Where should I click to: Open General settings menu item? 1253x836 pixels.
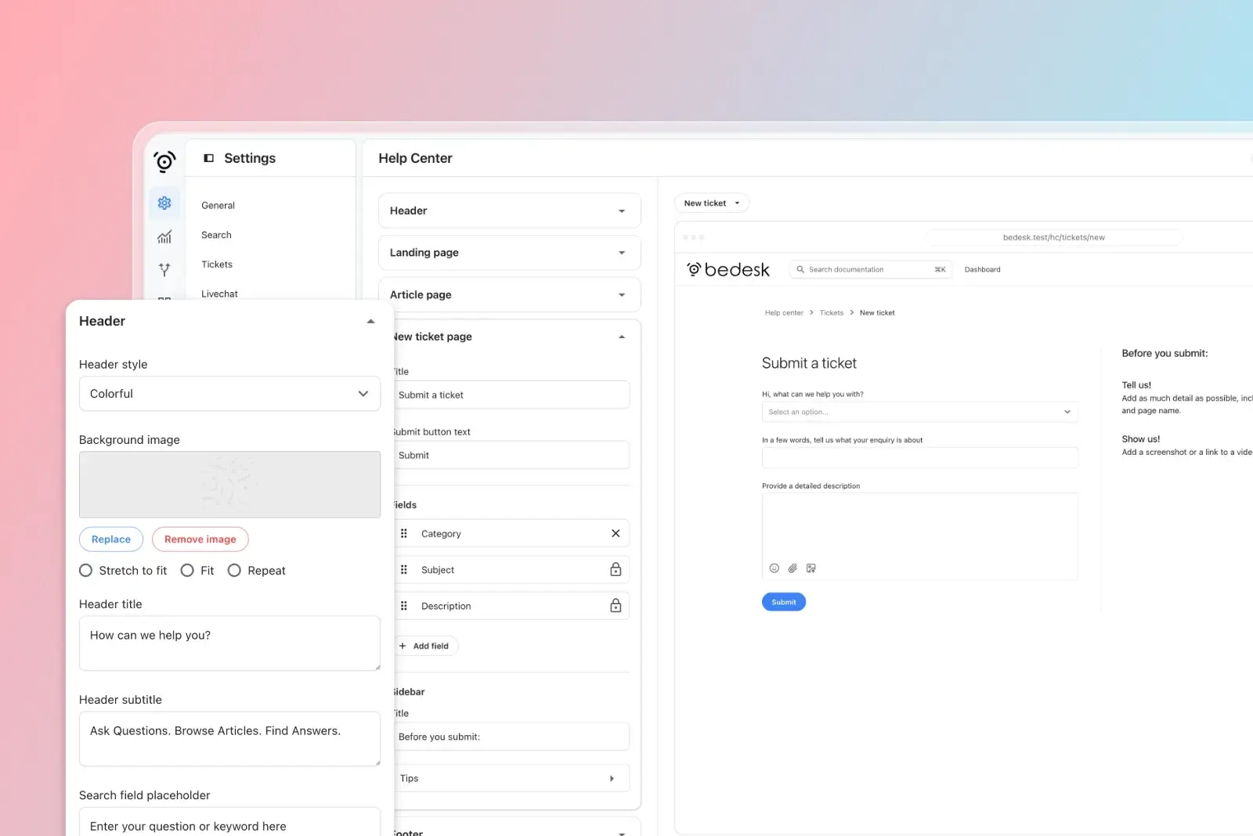(x=218, y=206)
